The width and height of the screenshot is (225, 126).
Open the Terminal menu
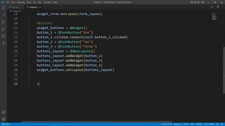click(x=47, y=2)
